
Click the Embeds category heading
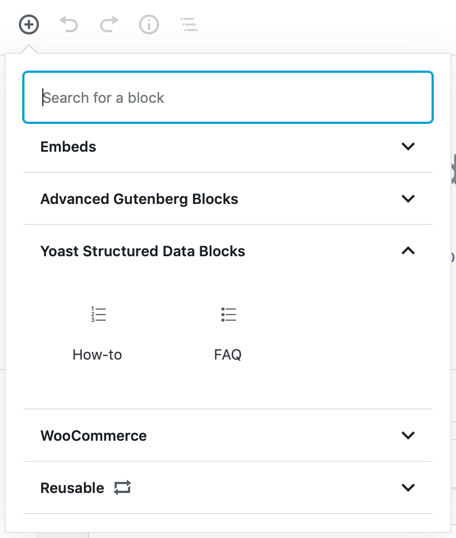[68, 147]
